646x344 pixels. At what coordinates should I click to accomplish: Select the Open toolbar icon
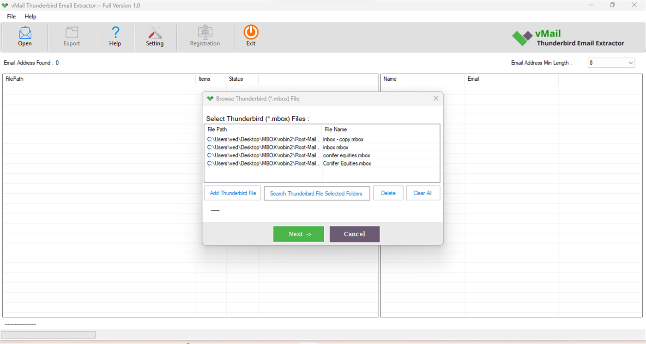[x=24, y=36]
